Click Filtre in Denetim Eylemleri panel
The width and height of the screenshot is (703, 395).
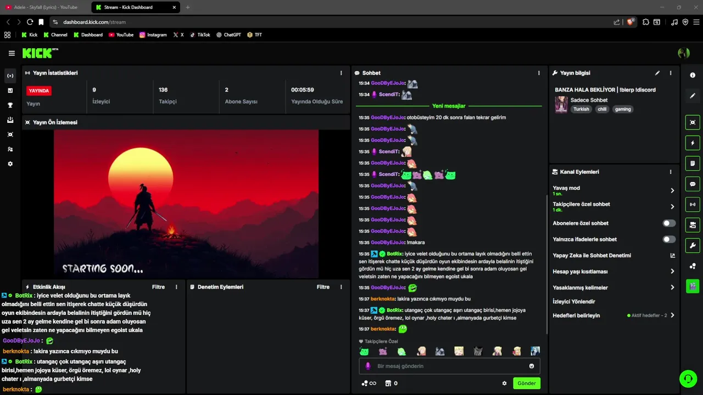[323, 287]
